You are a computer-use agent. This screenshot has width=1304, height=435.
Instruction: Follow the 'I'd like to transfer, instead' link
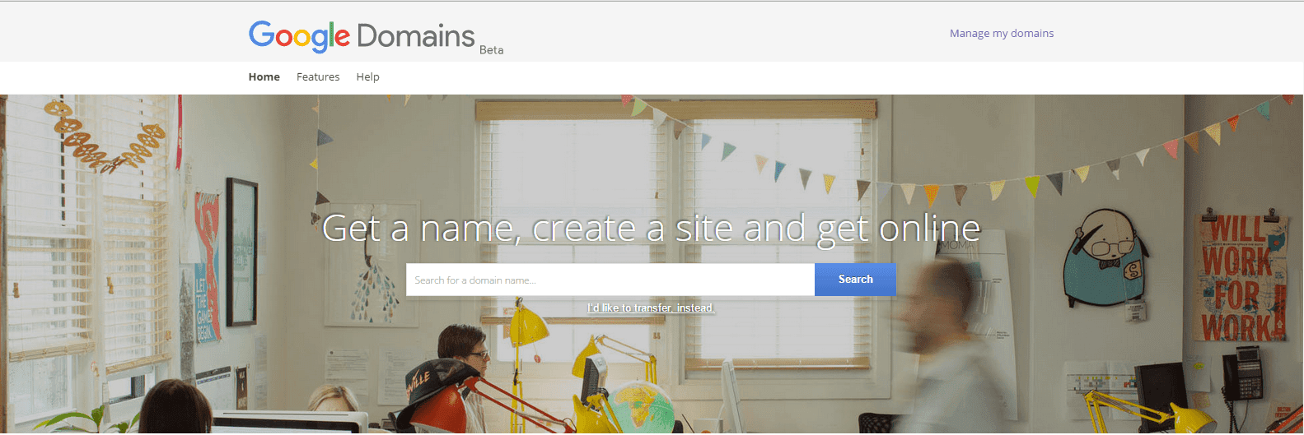[x=651, y=308]
